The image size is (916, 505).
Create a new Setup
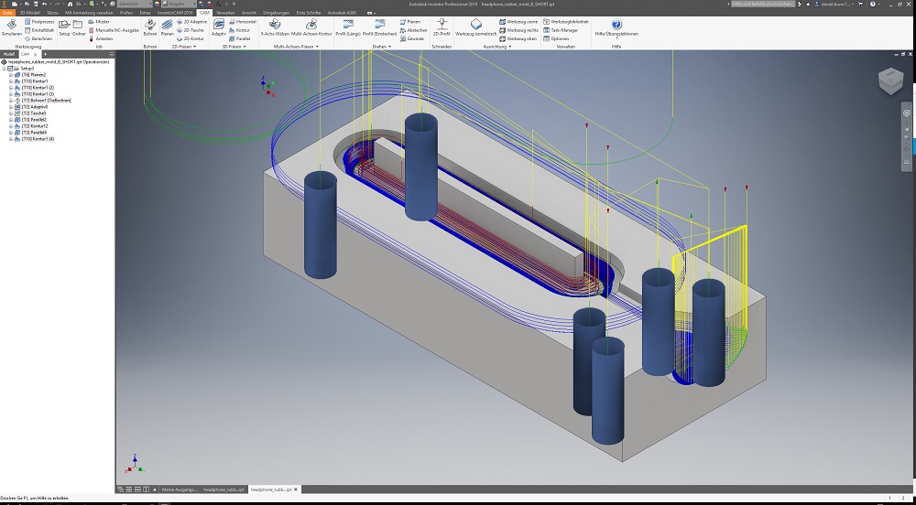click(x=64, y=27)
